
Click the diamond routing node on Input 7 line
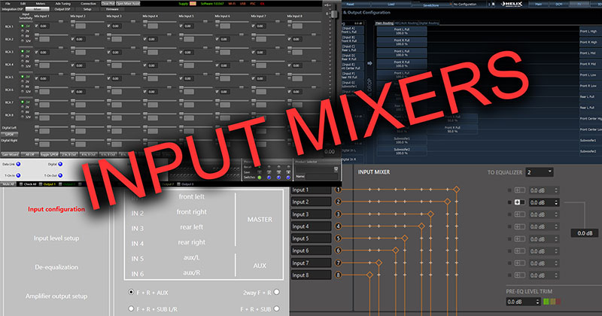pyautogui.click(x=379, y=263)
